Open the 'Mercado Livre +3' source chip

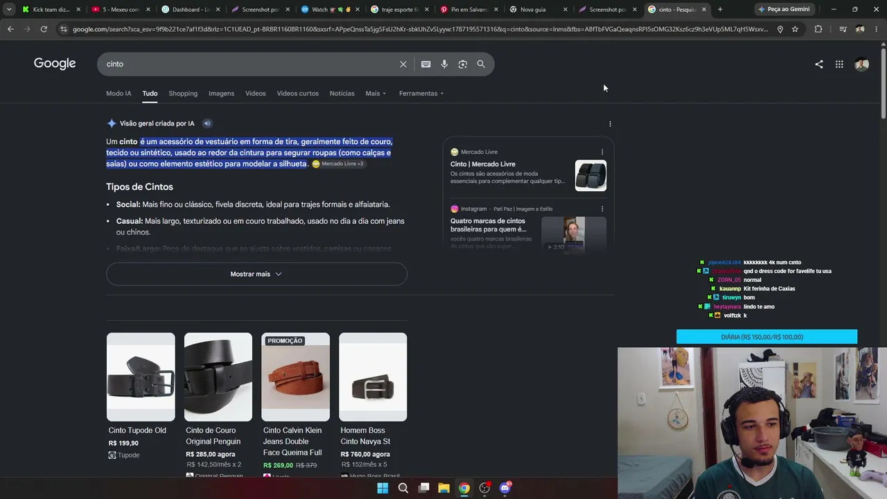point(337,164)
